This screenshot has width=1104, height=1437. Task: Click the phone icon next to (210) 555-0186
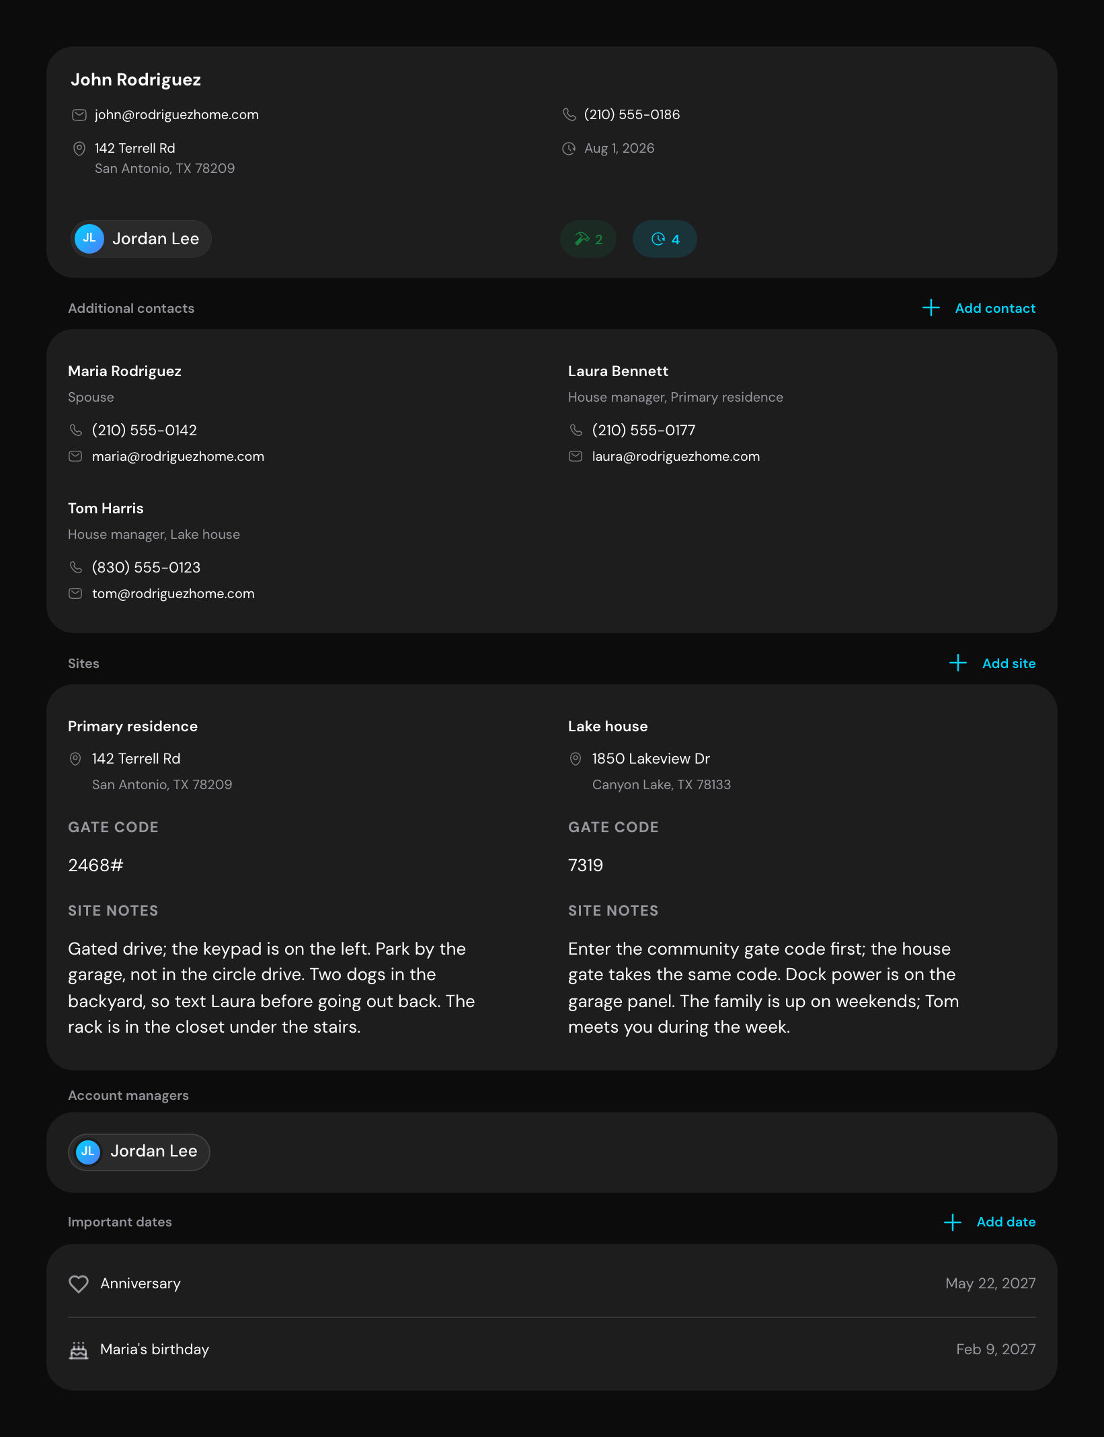click(569, 115)
